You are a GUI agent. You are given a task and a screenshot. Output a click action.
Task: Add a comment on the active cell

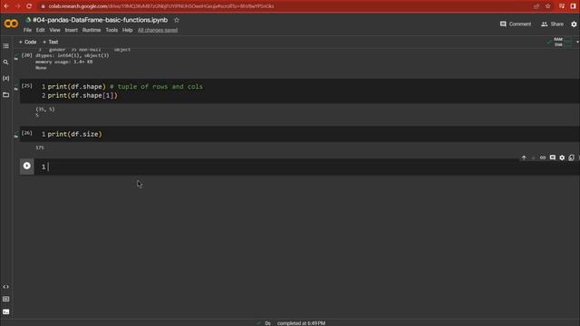[x=552, y=158]
